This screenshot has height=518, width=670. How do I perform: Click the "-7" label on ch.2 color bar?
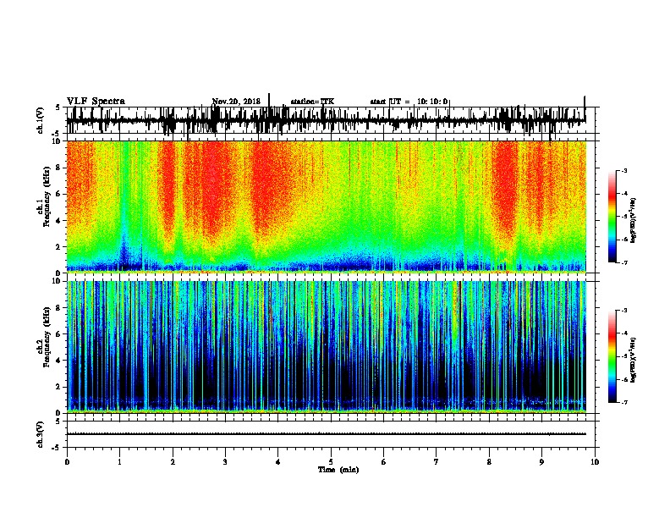(623, 403)
